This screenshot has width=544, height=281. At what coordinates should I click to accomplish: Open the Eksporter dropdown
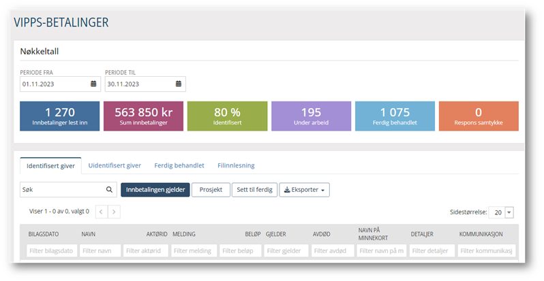coord(304,190)
